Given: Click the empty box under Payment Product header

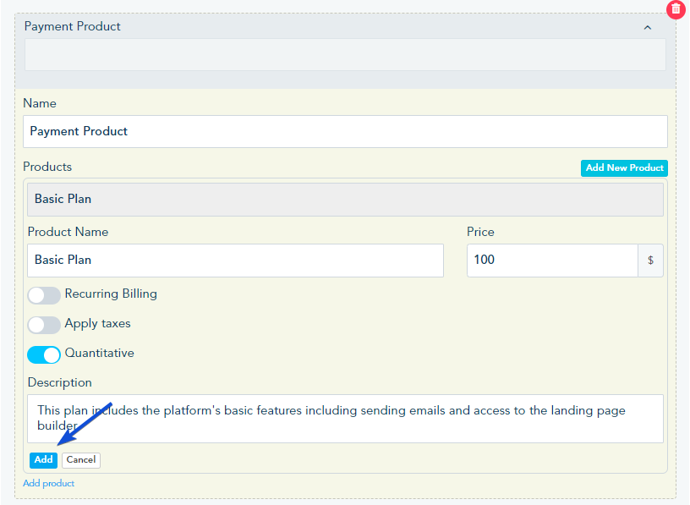Looking at the screenshot, I should point(345,55).
